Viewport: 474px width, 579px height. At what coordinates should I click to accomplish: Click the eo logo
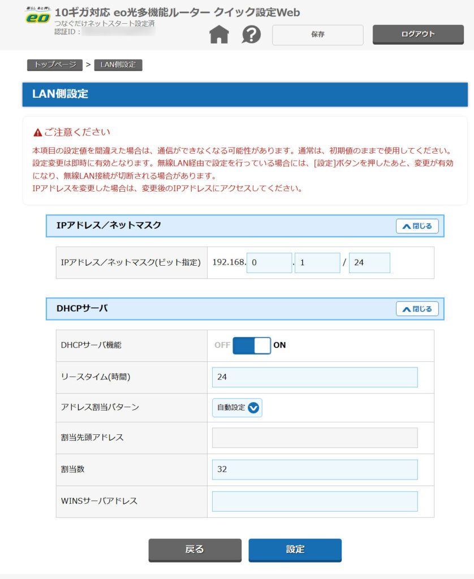(x=38, y=16)
